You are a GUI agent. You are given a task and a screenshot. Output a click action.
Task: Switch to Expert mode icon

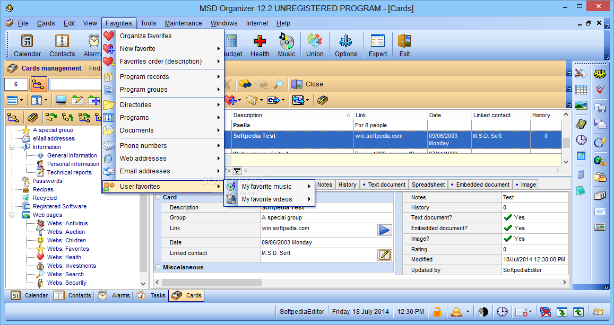(377, 46)
